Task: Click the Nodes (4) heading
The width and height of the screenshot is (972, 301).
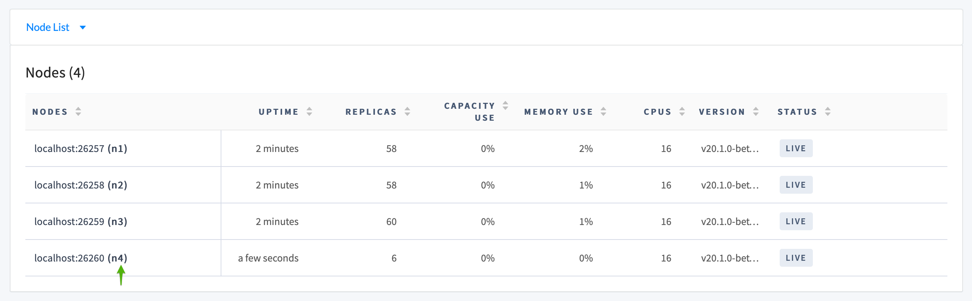Action: pyautogui.click(x=55, y=73)
